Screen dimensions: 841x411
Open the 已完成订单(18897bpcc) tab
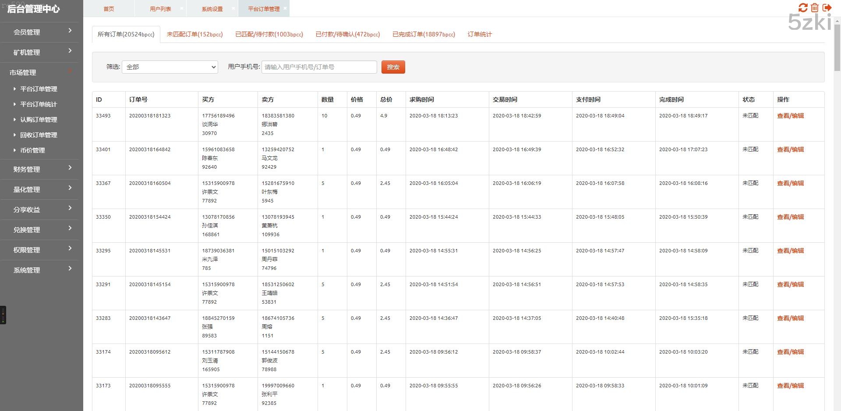tap(424, 34)
